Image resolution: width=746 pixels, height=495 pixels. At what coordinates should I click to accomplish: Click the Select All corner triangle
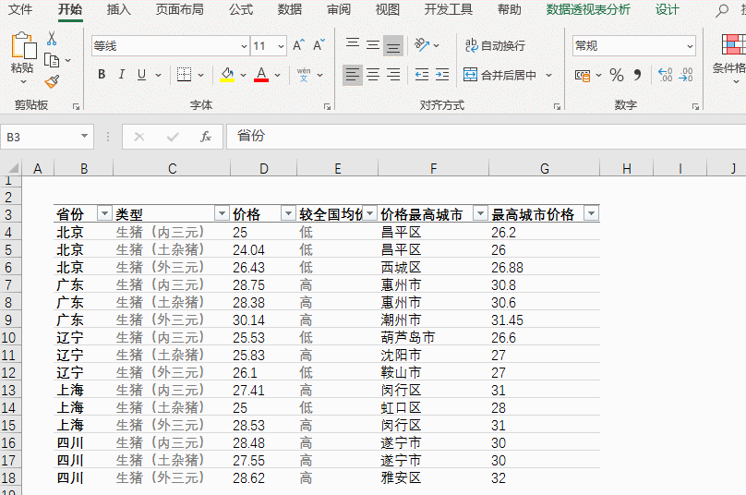tap(13, 168)
